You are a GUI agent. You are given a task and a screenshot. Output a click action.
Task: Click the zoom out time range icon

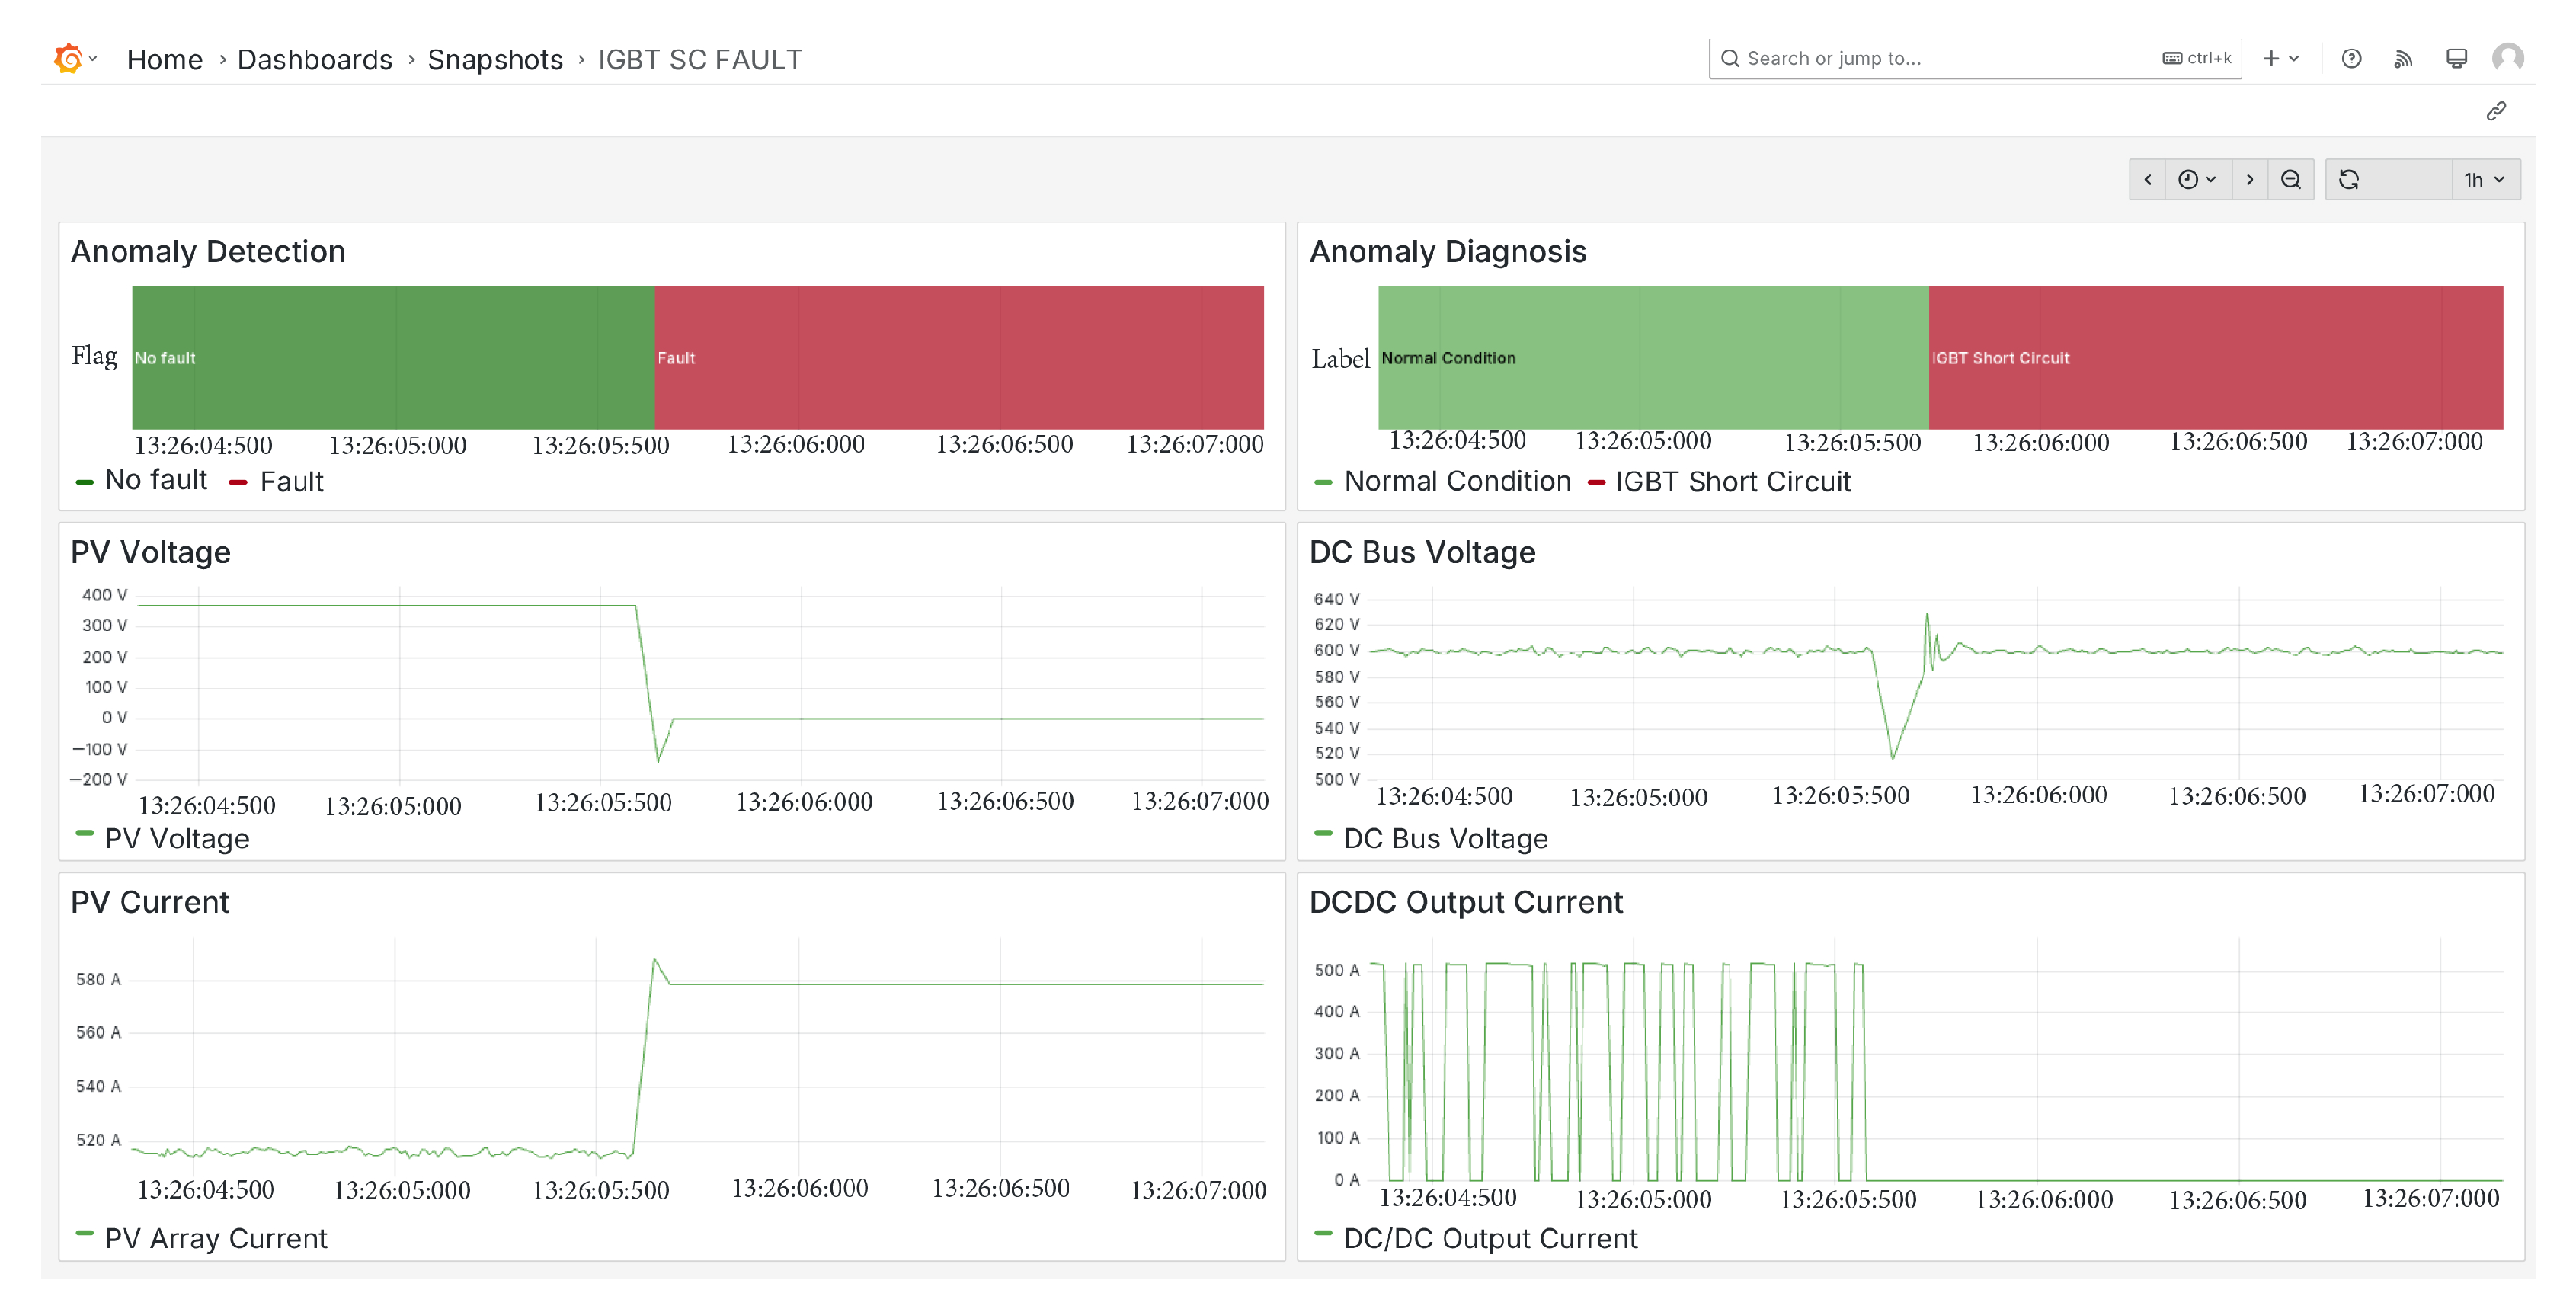tap(2290, 180)
